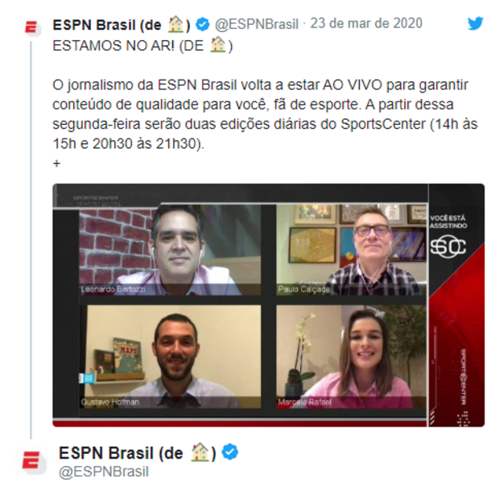
Task: Open ESPN avatar beside the top tweet
Action: click(x=32, y=27)
